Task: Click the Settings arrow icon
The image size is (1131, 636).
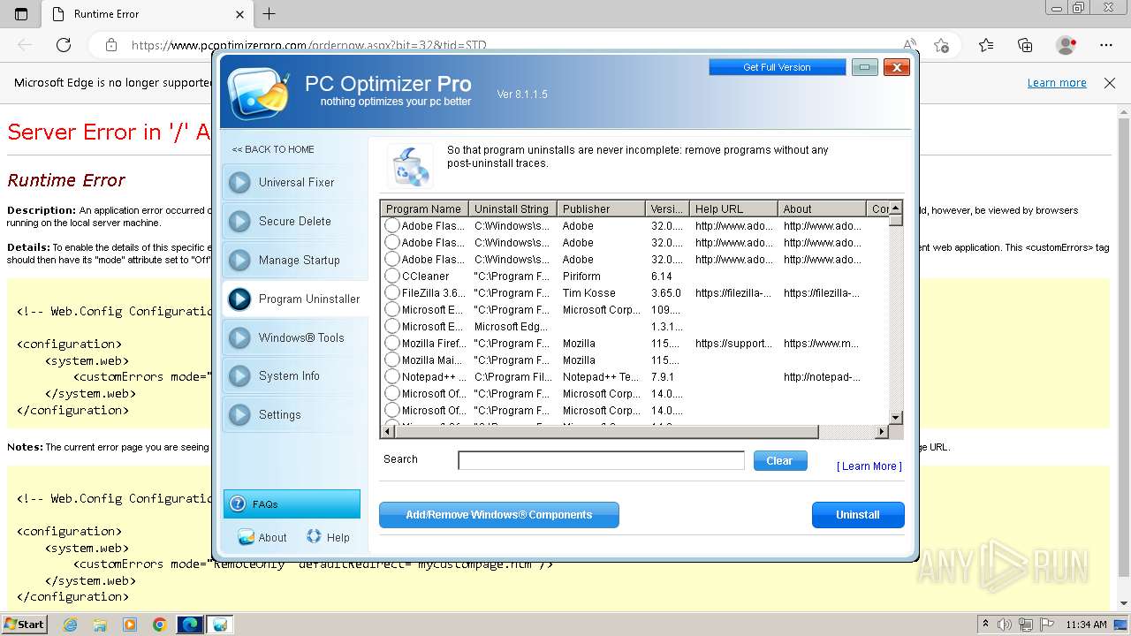Action: coord(239,415)
